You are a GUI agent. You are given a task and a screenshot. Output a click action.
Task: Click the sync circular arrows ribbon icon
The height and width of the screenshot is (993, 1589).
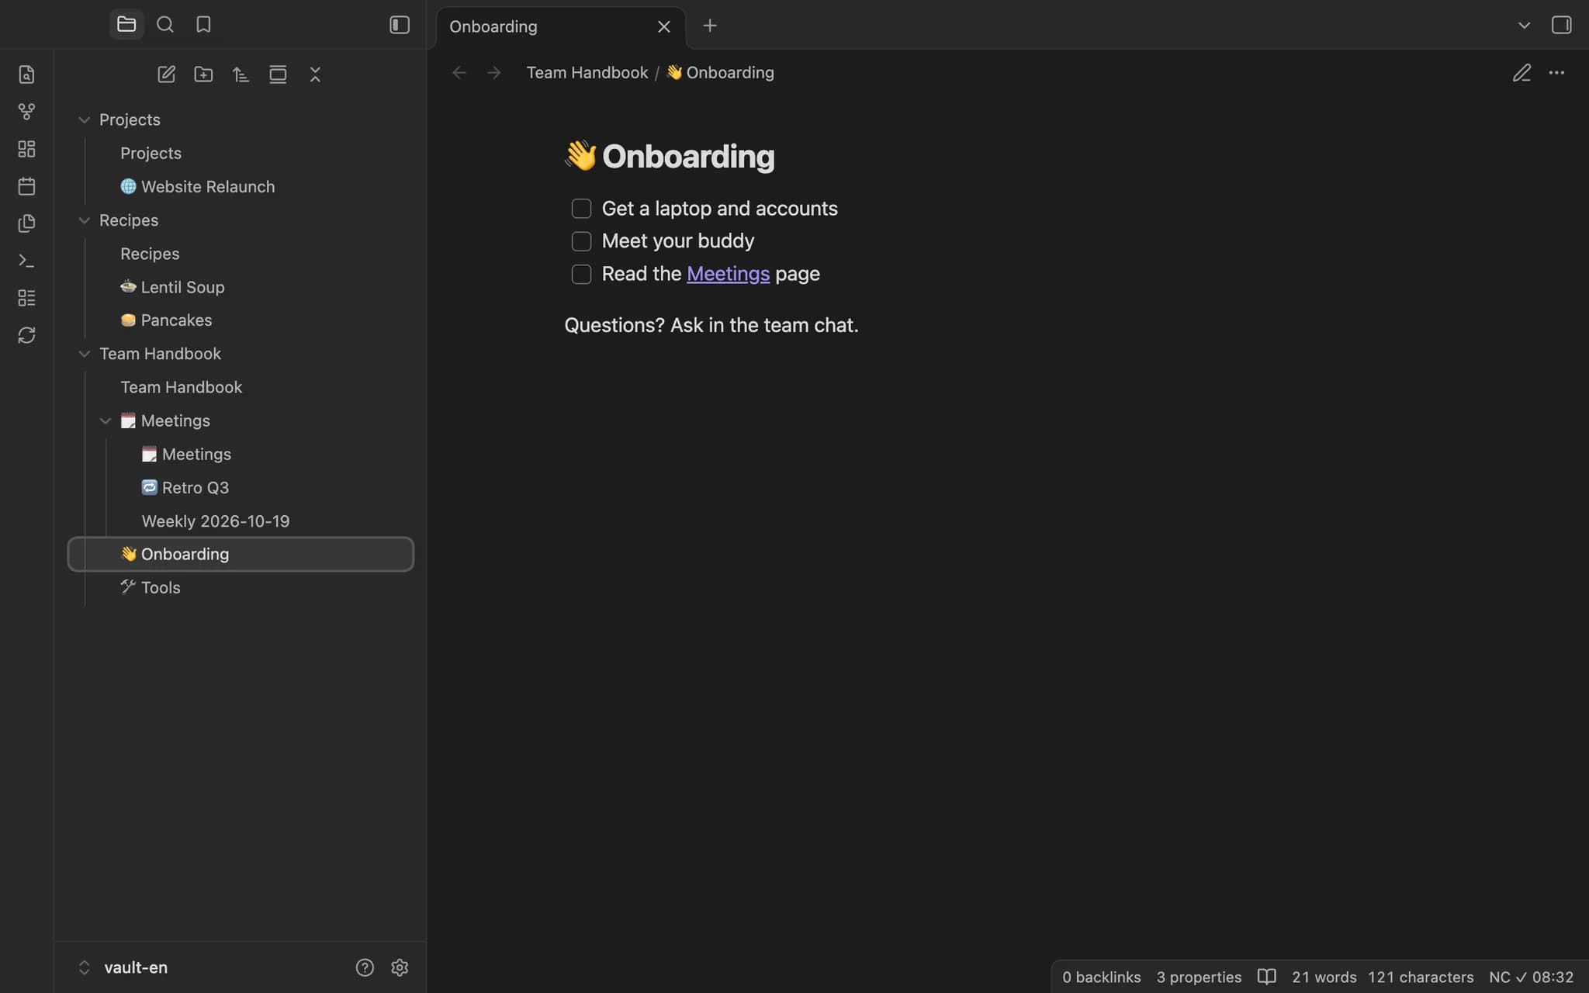click(26, 335)
